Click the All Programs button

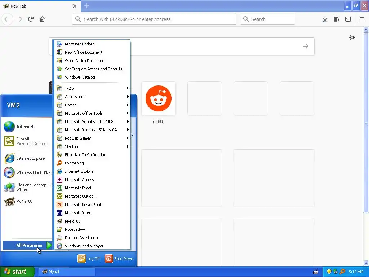pos(27,245)
